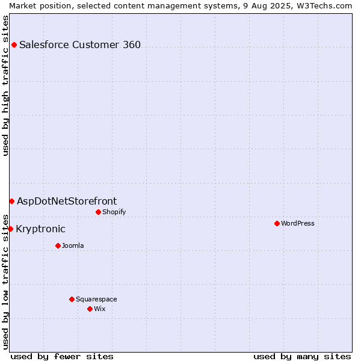Click the Wix red marker
Screen dimensions: 361x361
[90, 309]
